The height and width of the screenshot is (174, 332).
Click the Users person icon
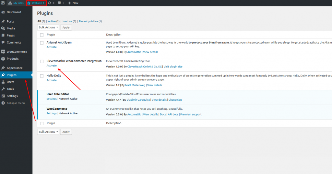3,82
